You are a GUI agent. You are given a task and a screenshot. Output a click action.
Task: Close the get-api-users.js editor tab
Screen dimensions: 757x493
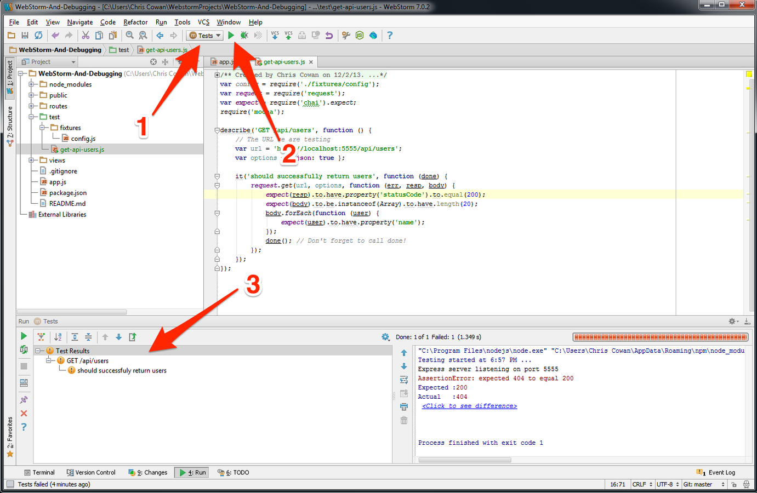[x=311, y=62]
